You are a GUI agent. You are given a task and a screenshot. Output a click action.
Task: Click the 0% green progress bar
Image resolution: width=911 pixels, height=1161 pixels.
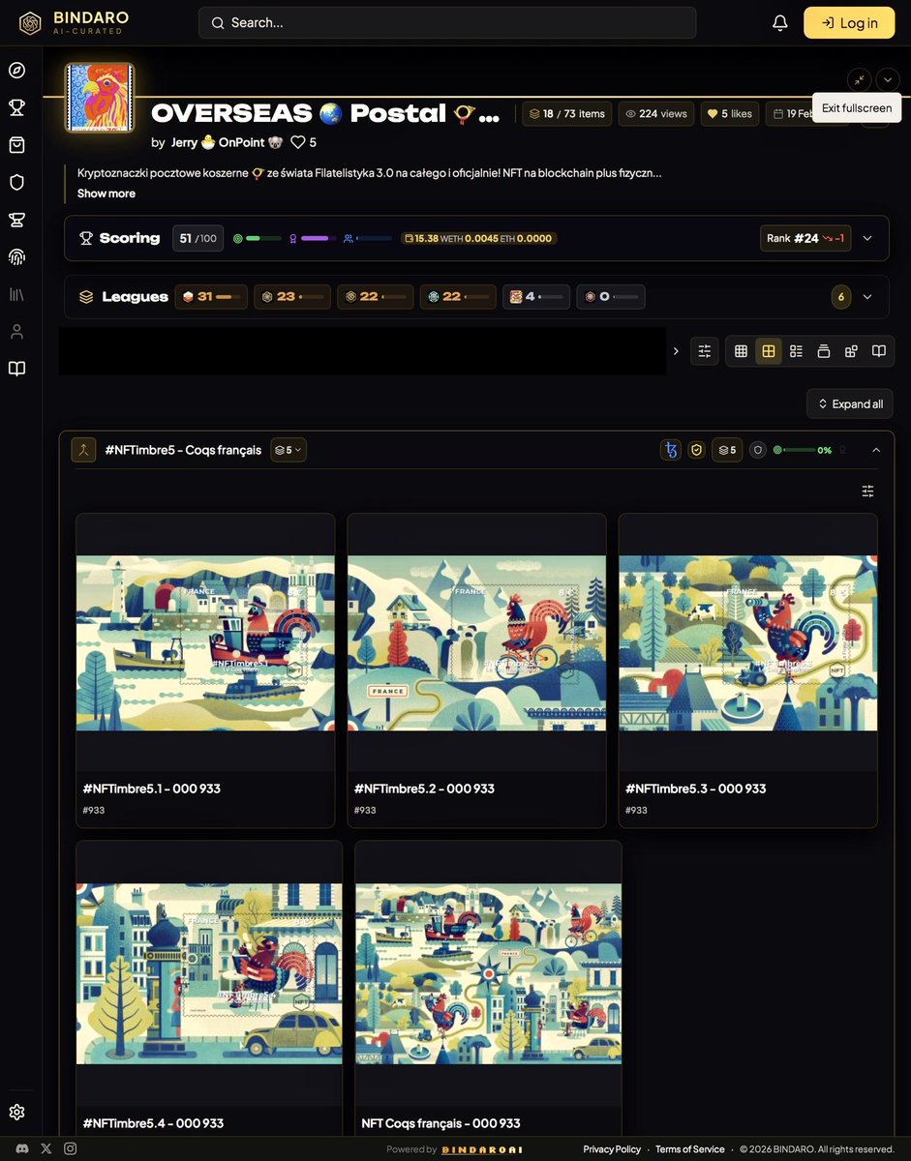800,450
